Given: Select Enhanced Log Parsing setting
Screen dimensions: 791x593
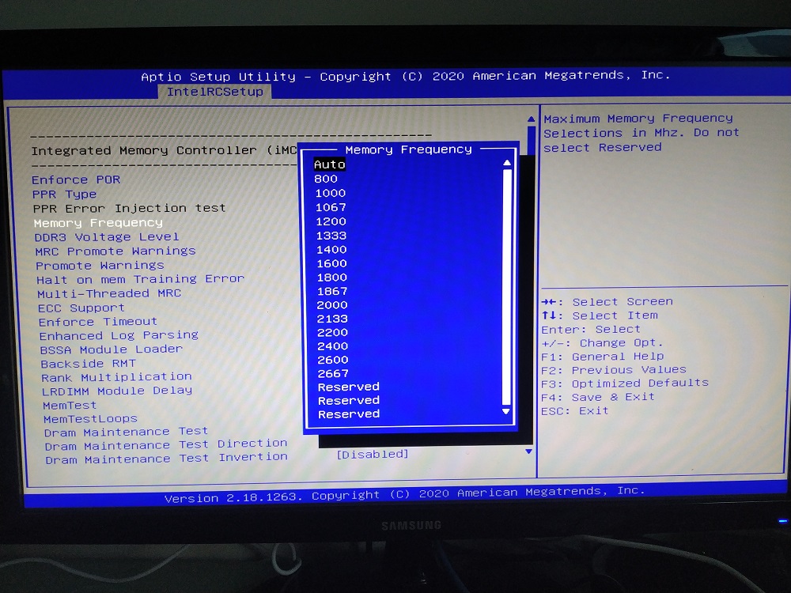Looking at the screenshot, I should click(x=119, y=335).
